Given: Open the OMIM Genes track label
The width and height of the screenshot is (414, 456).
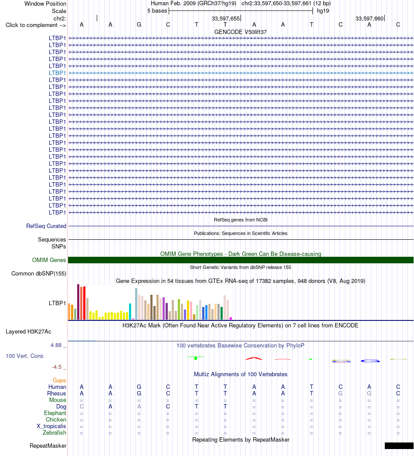Looking at the screenshot, I should pos(49,260).
